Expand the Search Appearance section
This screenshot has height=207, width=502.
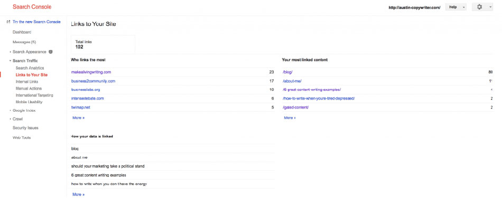point(10,52)
